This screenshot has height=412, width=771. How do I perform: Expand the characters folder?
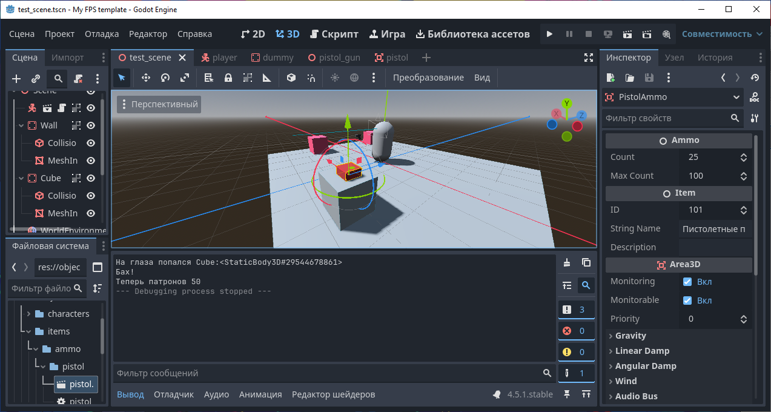point(28,314)
